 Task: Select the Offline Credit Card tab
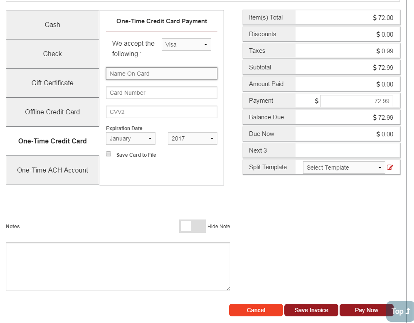tap(52, 112)
